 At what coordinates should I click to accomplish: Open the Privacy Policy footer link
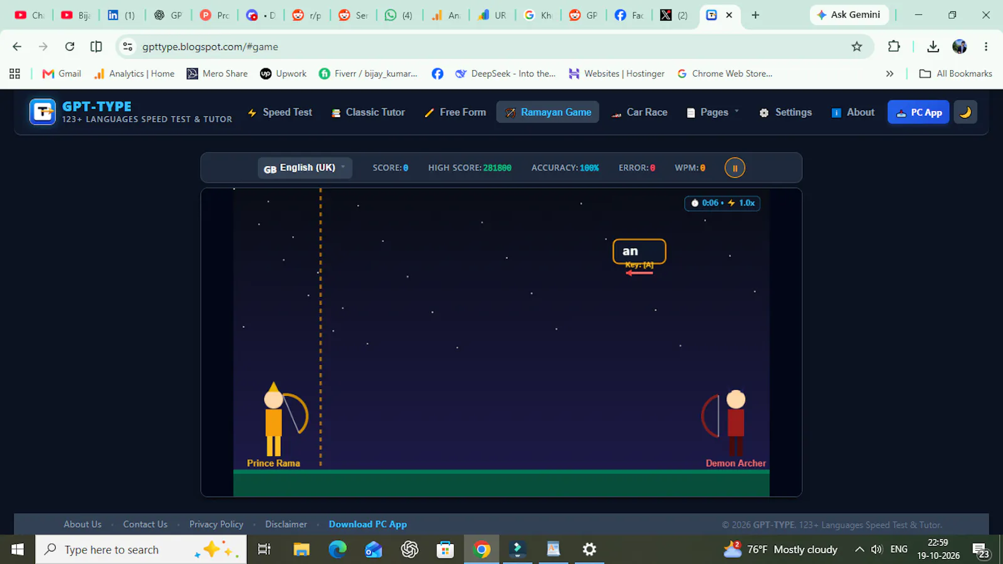click(216, 525)
